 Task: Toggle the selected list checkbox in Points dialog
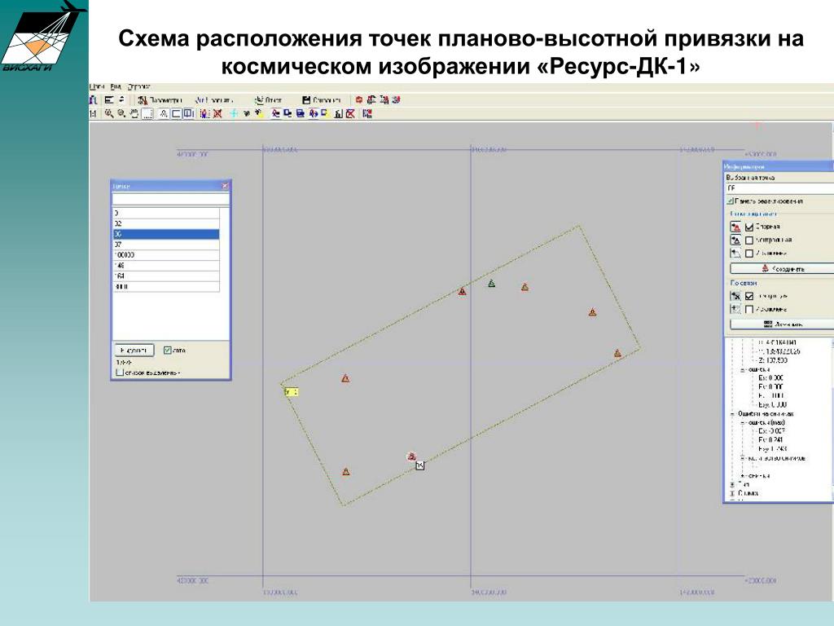pyautogui.click(x=120, y=373)
